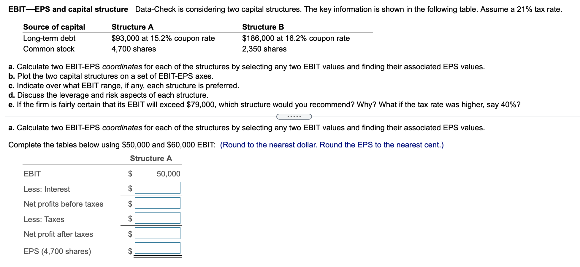Click the Less: Taxes input box
This screenshot has width=580, height=267.
click(x=158, y=218)
